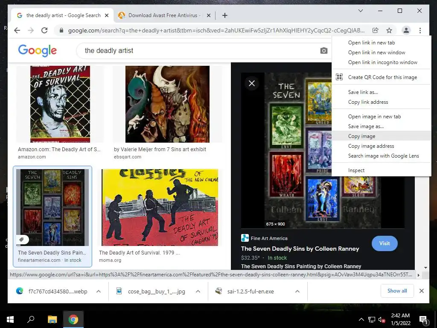Click the sai-1.2.5-ful-en.exe download icon
437x328 pixels.
(219, 291)
